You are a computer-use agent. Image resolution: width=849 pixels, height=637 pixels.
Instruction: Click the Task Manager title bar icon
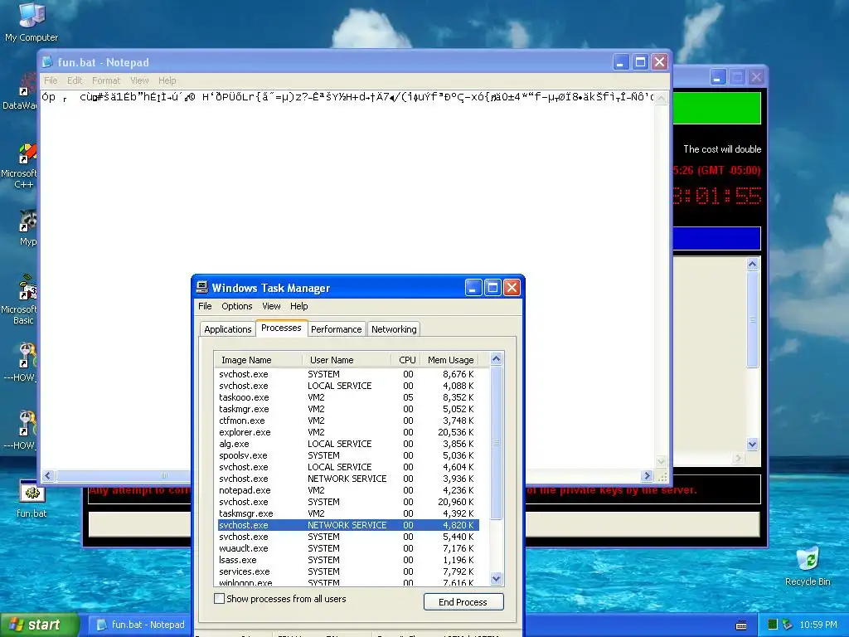tap(202, 287)
